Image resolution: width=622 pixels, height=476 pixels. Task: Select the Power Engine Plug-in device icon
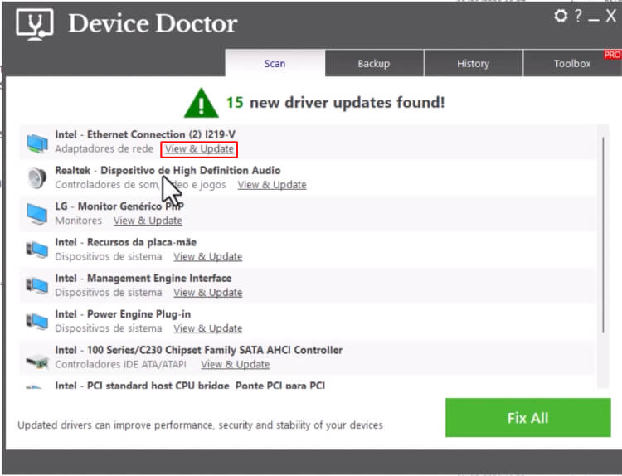(x=36, y=322)
